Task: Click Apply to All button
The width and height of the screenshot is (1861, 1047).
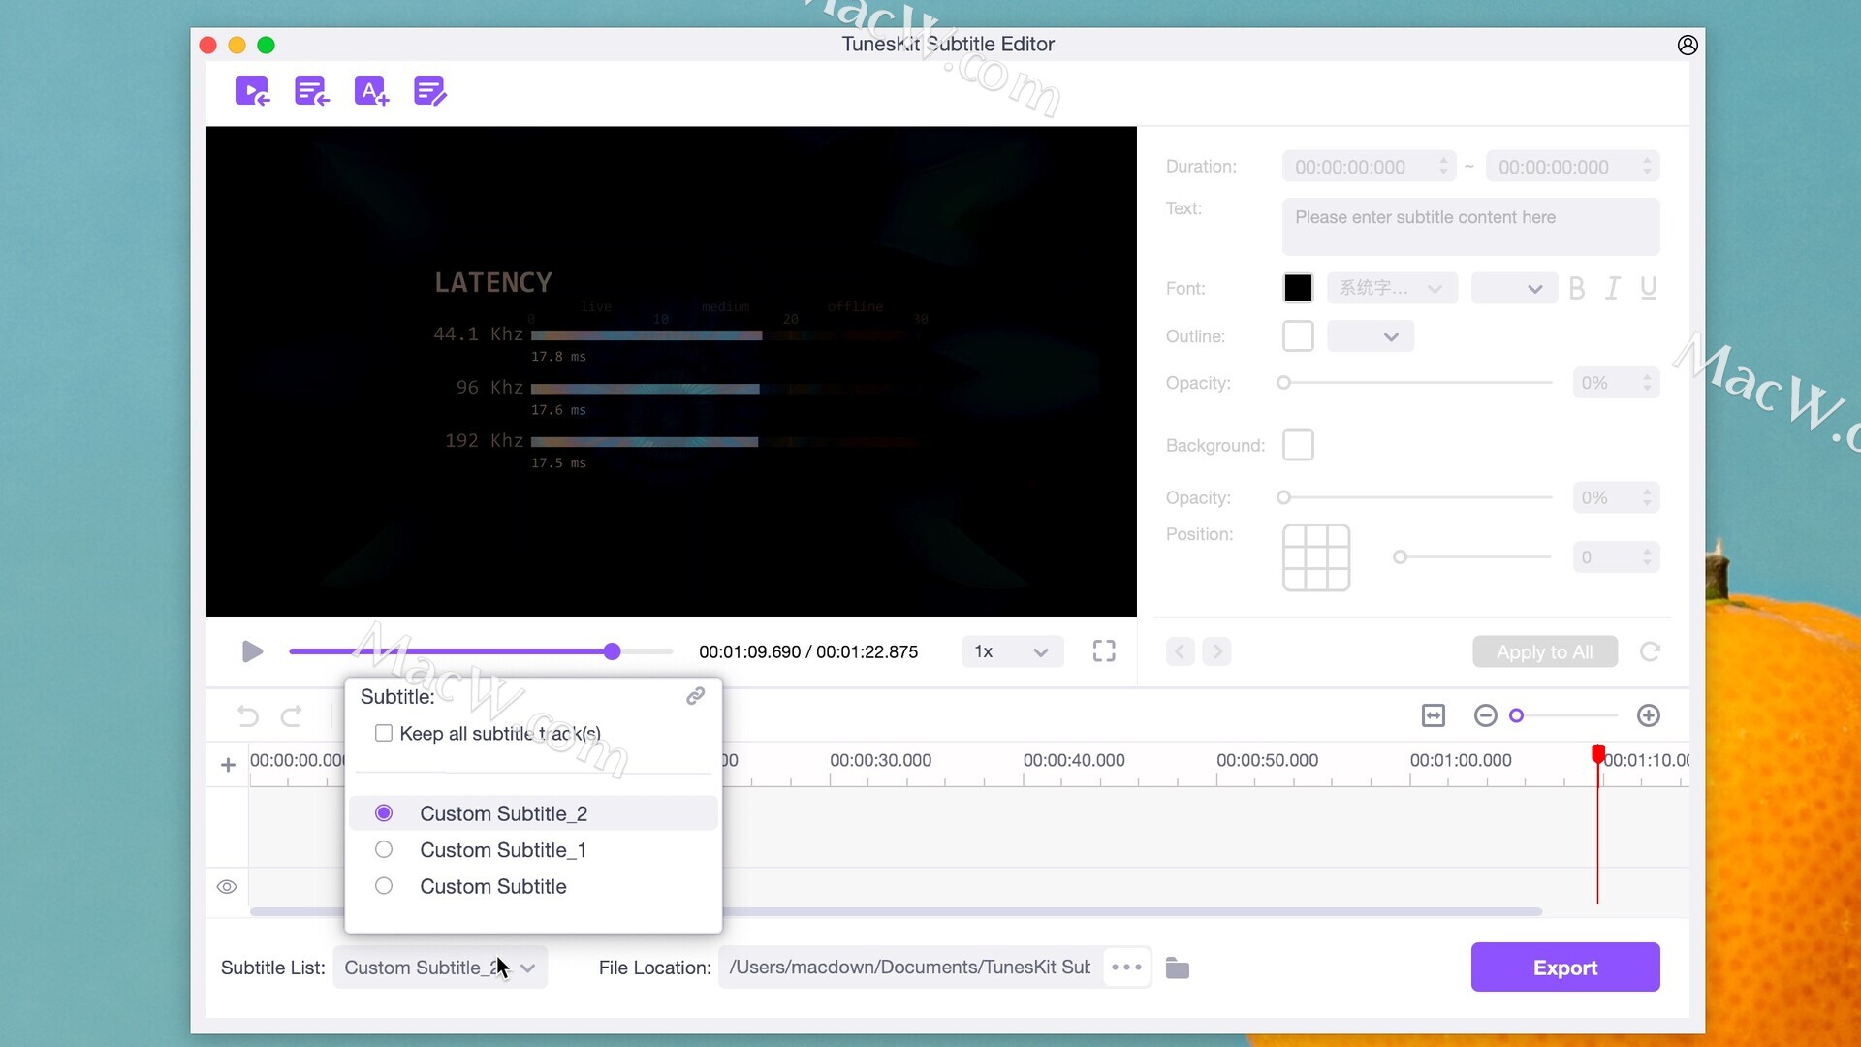Action: [1545, 651]
